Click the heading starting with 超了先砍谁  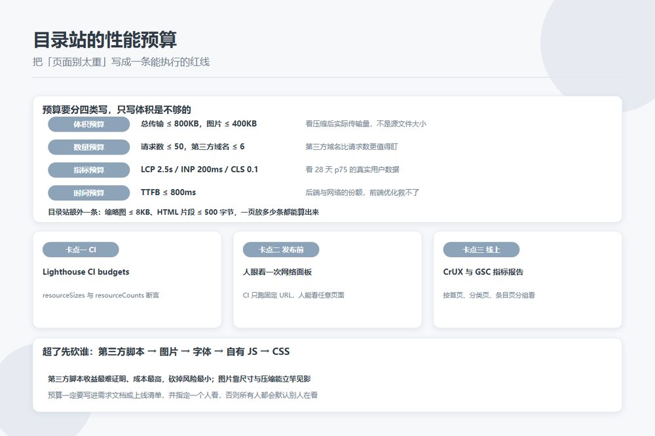[x=166, y=352]
